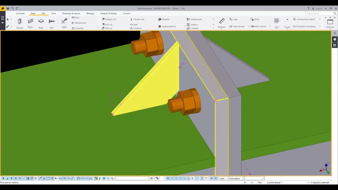The width and height of the screenshot is (338, 190).
Task: Click the Move command
Action: pyautogui.click(x=255, y=19)
